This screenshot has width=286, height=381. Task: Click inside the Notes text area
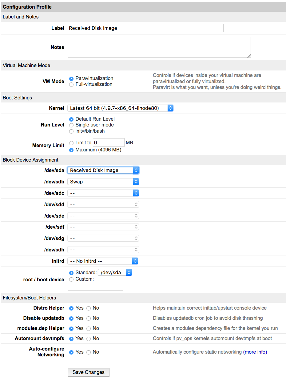click(x=159, y=47)
